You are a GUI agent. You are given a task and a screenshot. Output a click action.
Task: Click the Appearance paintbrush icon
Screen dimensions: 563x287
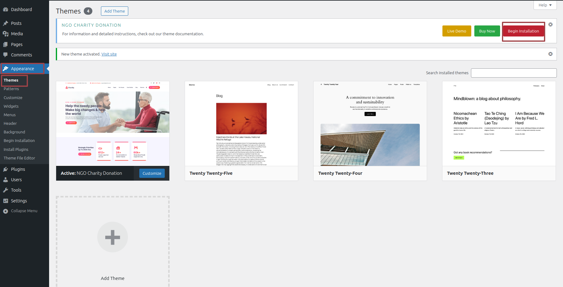[x=6, y=69]
